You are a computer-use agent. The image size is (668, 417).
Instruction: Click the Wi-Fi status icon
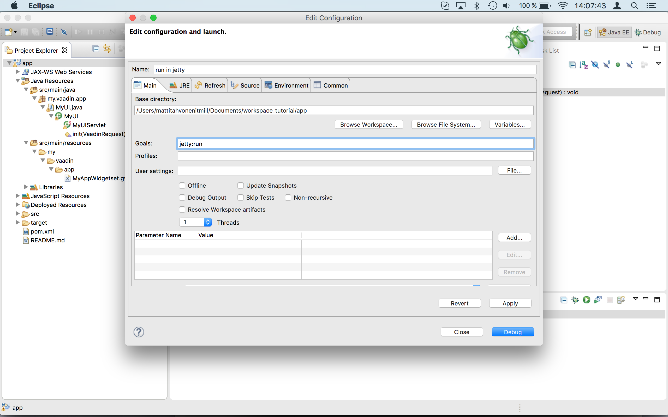point(562,6)
